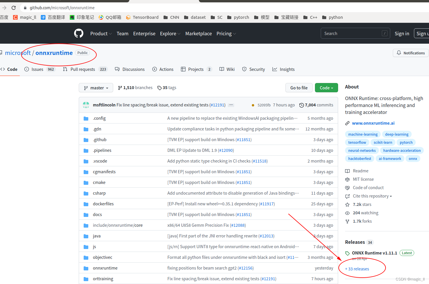Click the book icon beside Readme
Image resolution: width=429 pixels, height=284 pixels.
pos(347,171)
